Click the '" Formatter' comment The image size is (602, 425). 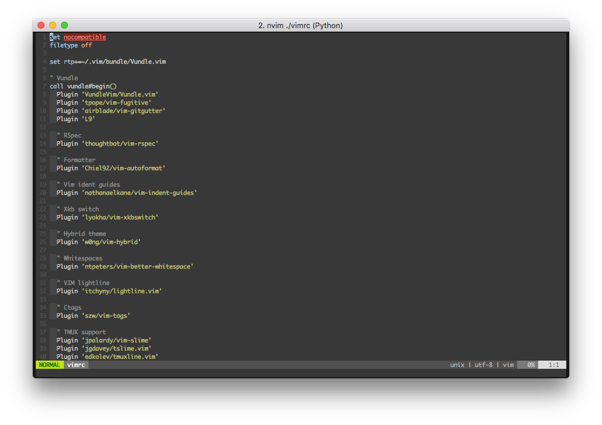point(76,160)
